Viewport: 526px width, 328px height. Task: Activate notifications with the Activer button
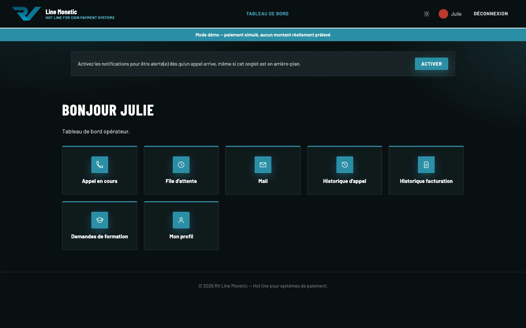(431, 64)
